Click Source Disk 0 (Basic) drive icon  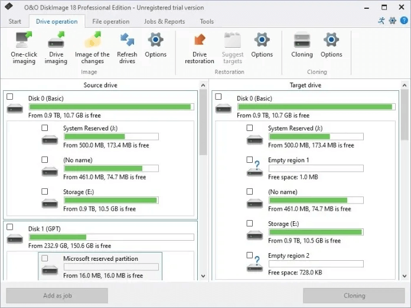15,108
